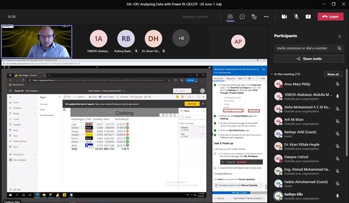This screenshot has height=203, width=349.
Task: Leave the meeting
Action: pyautogui.click(x=331, y=17)
